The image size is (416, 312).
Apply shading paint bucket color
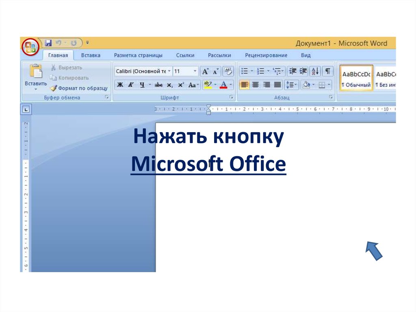point(306,85)
